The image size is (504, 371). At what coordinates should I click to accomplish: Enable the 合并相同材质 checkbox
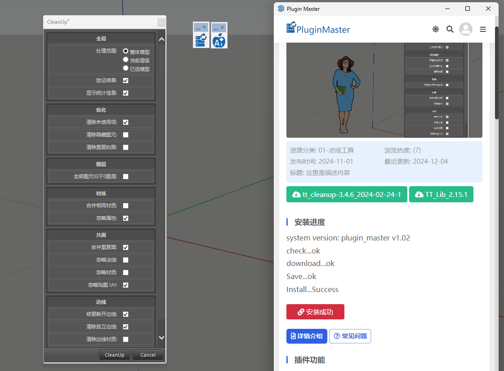[x=126, y=205]
